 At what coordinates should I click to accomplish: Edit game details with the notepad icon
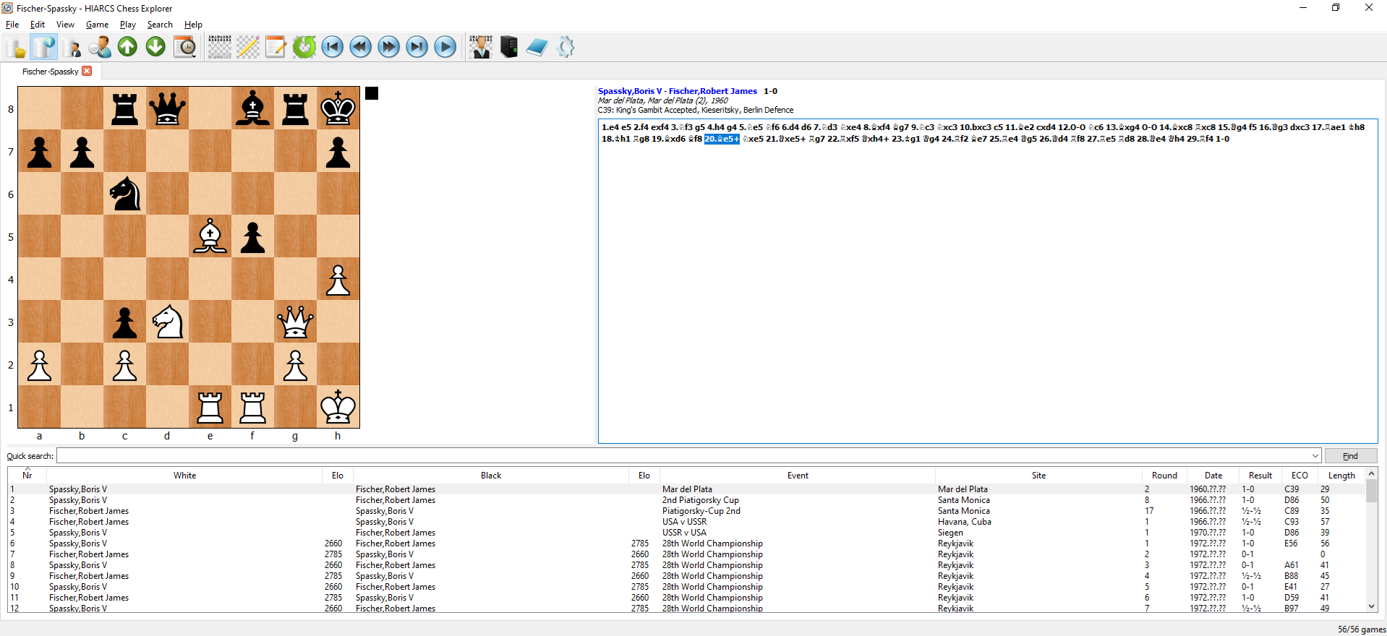click(276, 48)
